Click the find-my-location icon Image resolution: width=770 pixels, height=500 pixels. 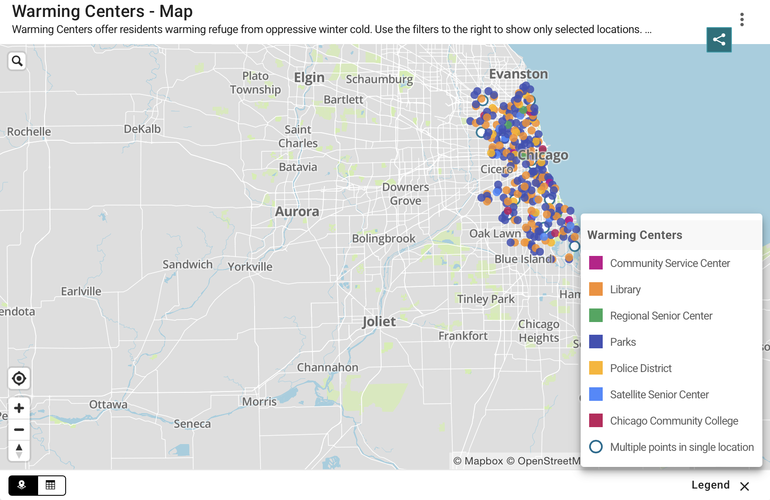pos(19,378)
